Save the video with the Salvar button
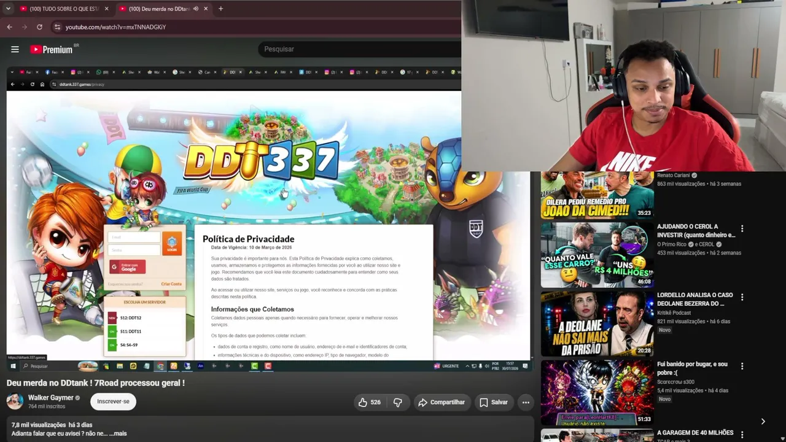 tap(493, 402)
